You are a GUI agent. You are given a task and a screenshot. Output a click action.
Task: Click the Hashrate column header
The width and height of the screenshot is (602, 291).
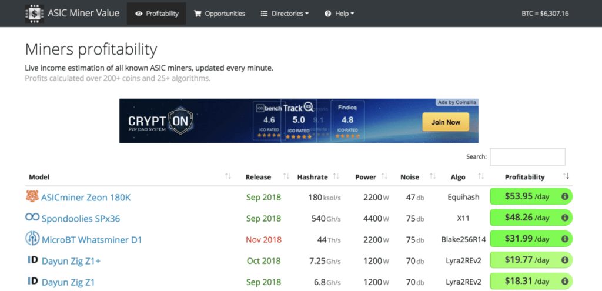tap(313, 177)
